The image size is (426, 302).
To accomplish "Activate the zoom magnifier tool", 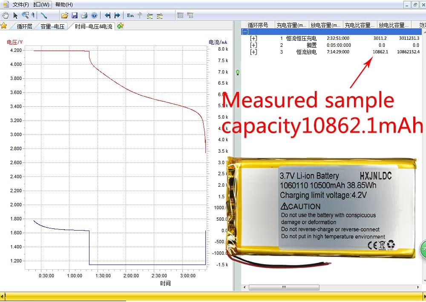I will pyautogui.click(x=25, y=15).
